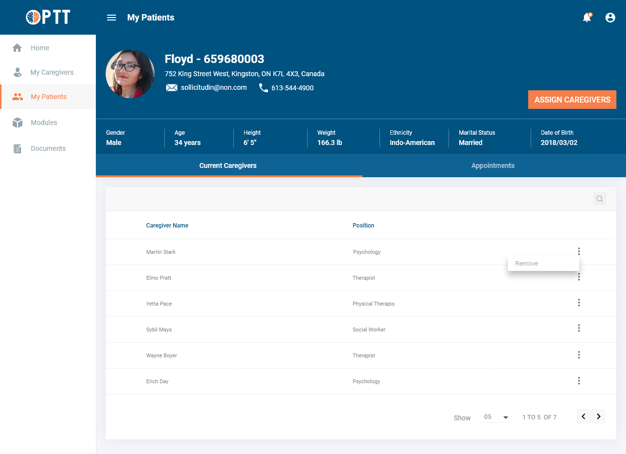This screenshot has width=626, height=454.
Task: Expand the Show rows-per-page dropdown
Action: (495, 417)
